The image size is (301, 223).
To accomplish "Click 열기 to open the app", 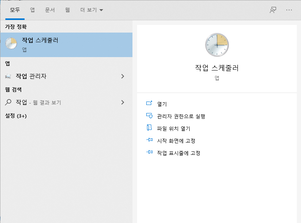I will point(162,104).
